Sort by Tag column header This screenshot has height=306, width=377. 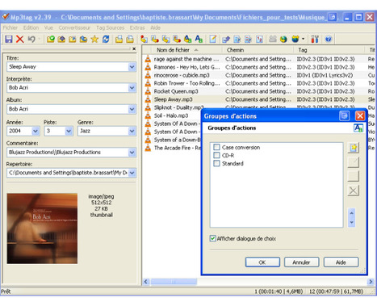329,50
